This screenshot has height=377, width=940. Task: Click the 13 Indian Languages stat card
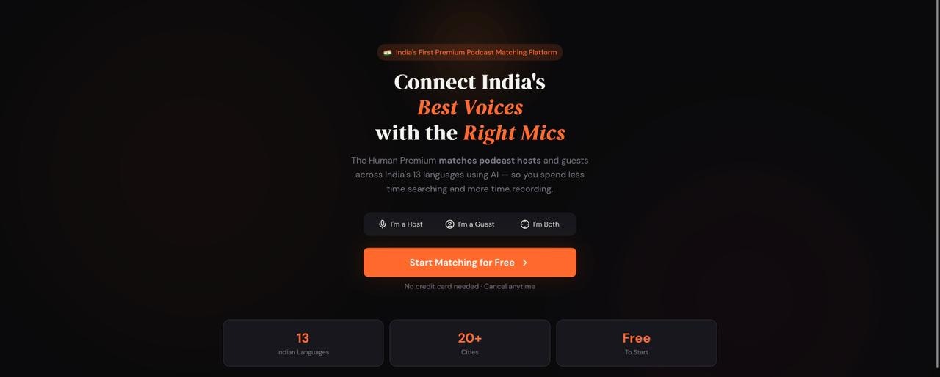303,343
